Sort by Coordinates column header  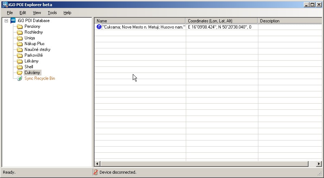222,21
